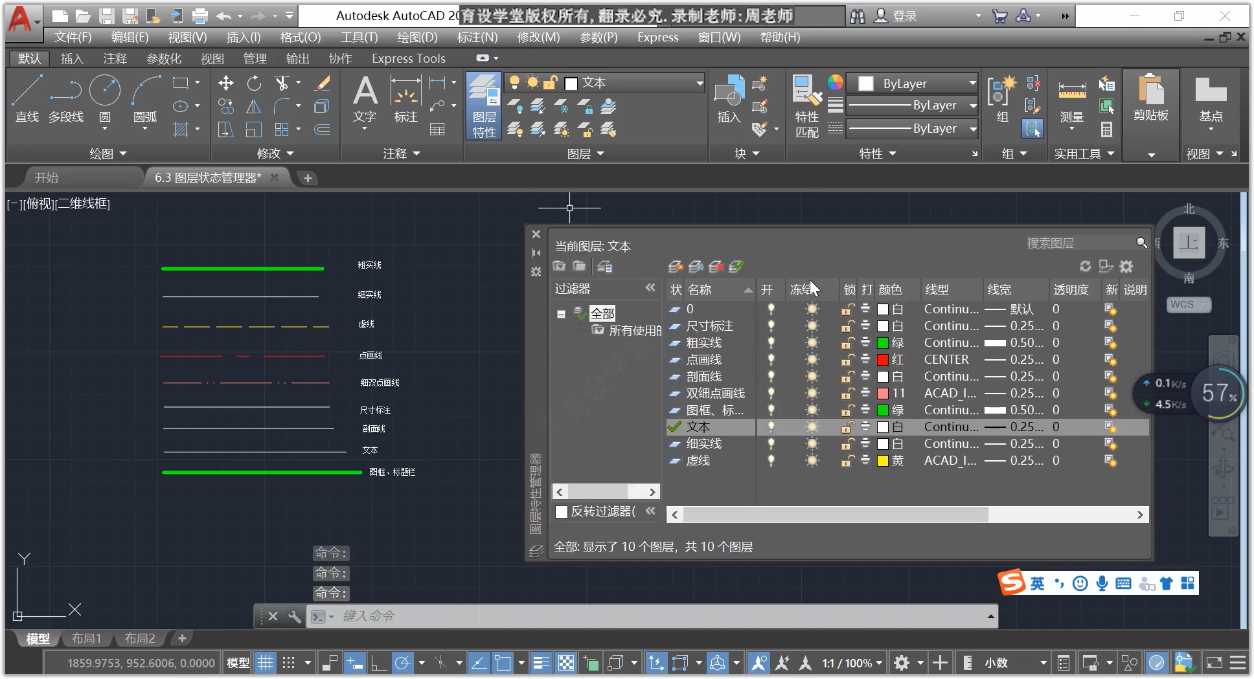
Task: Click the Set Current layer green check icon
Action: (736, 267)
